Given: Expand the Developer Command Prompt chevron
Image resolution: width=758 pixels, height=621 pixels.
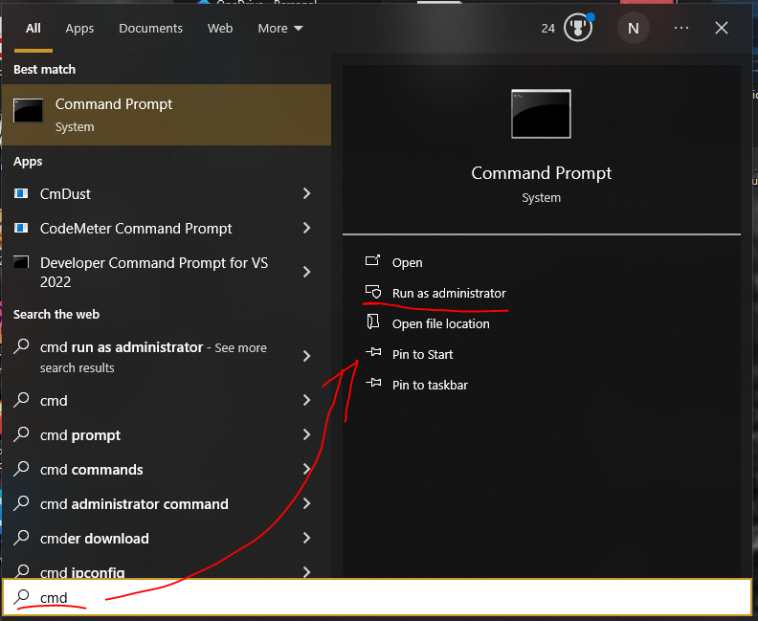Looking at the screenshot, I should 306,272.
